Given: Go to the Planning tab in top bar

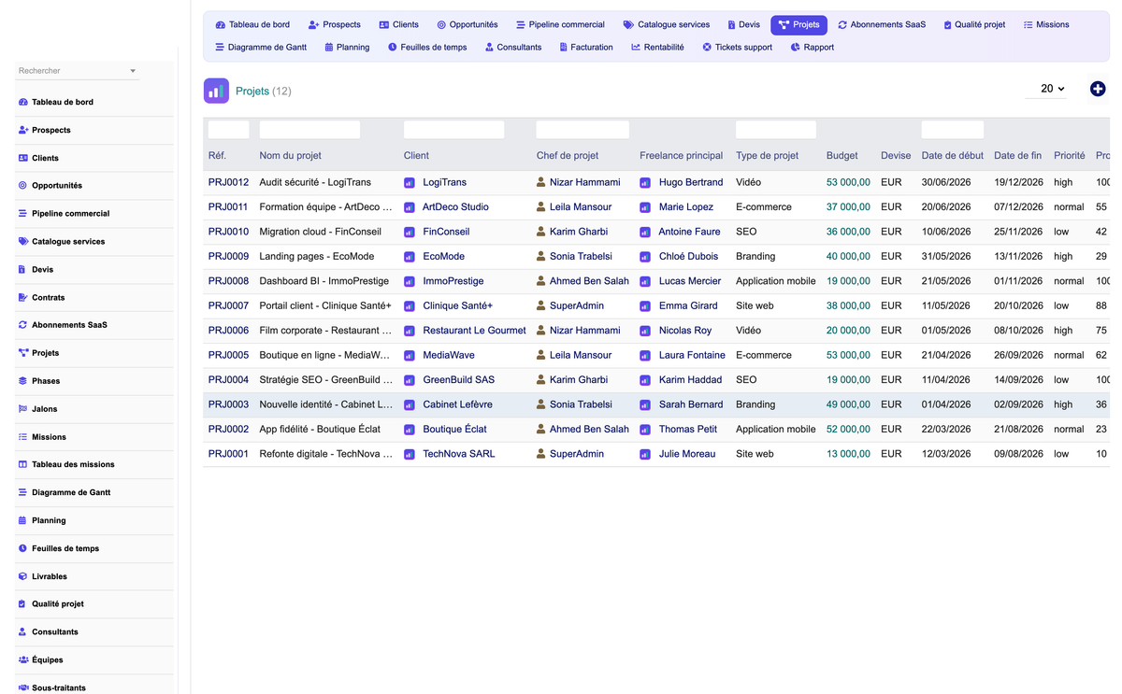Looking at the screenshot, I should [x=347, y=47].
